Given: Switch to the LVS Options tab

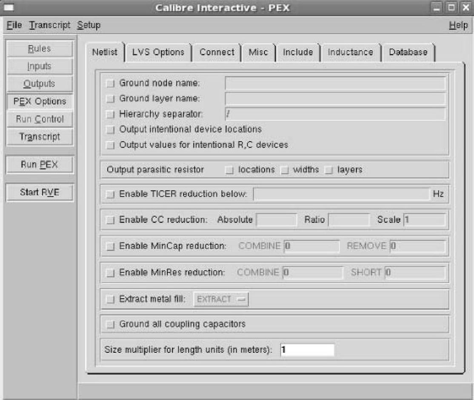Looking at the screenshot, I should (x=158, y=52).
